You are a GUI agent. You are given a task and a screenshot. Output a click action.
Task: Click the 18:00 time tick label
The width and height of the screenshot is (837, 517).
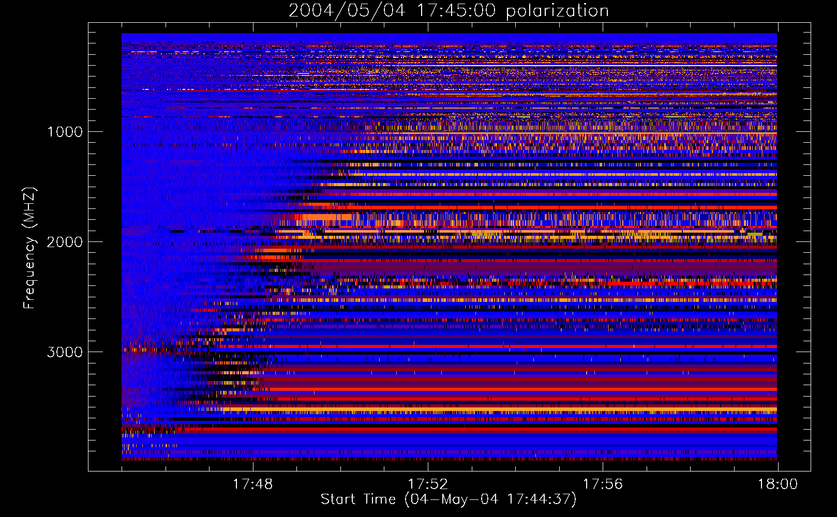[x=778, y=484]
